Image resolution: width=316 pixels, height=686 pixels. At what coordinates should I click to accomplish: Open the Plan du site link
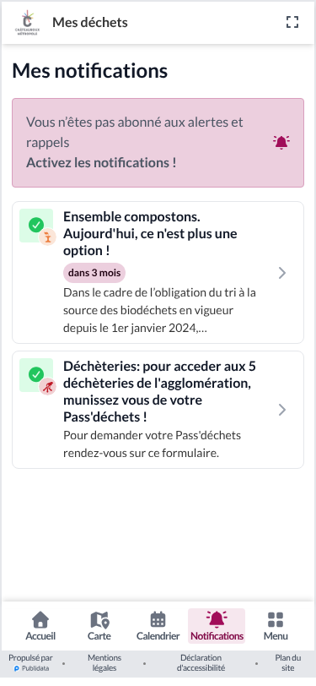(x=288, y=663)
